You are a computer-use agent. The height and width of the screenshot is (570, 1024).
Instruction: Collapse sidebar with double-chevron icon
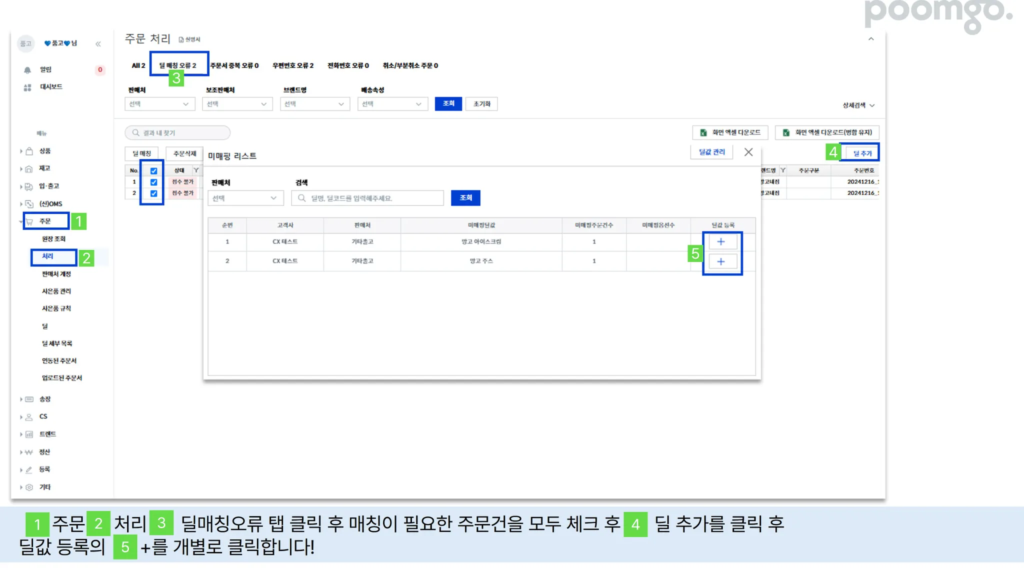click(x=98, y=44)
